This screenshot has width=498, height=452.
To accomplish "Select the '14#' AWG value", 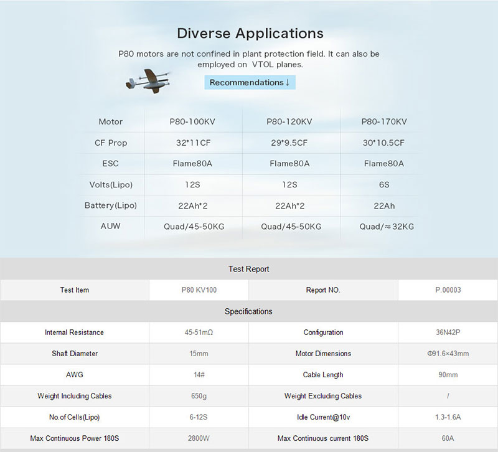I will (x=199, y=375).
